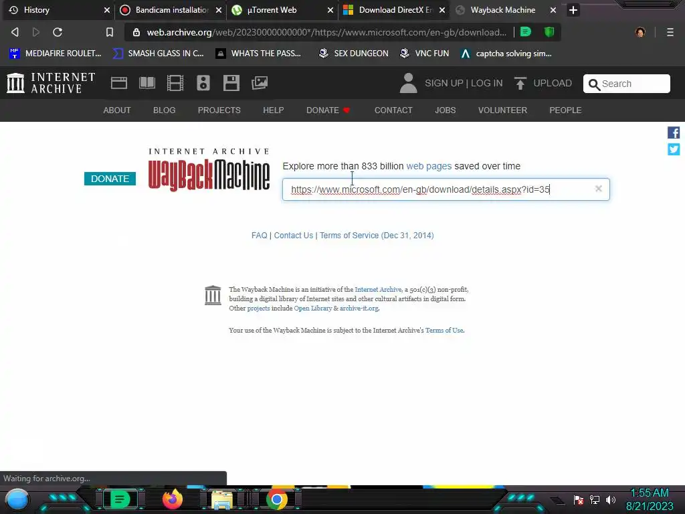Open the browser hamburger menu
The width and height of the screenshot is (685, 514).
click(670, 32)
